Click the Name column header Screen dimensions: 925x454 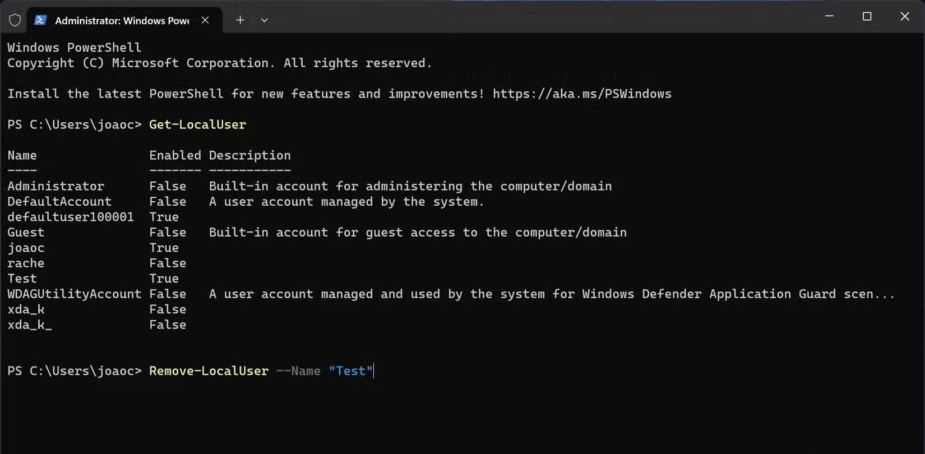tap(22, 155)
